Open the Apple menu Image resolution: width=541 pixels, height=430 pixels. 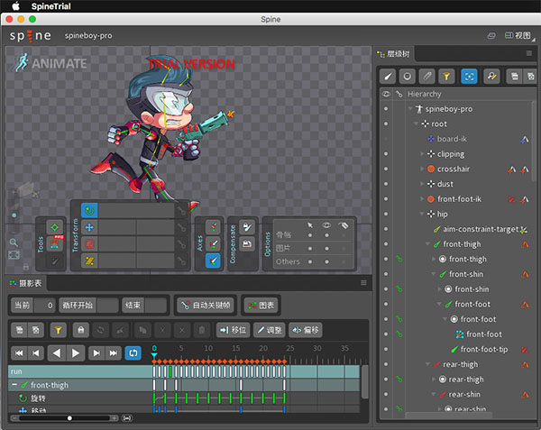pos(16,6)
